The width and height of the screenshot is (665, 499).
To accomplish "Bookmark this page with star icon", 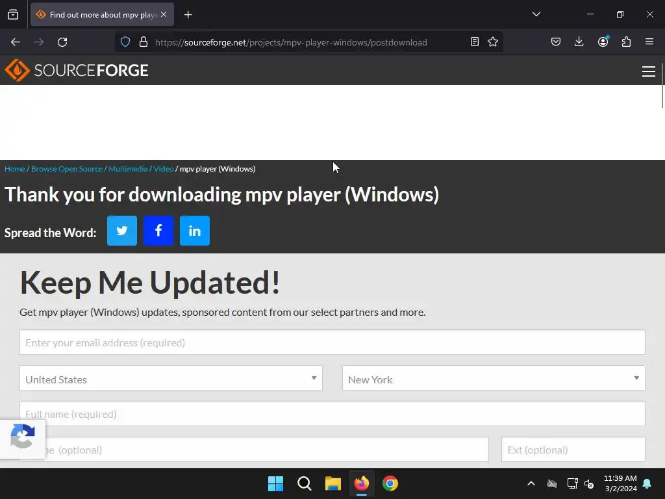I will [492, 42].
